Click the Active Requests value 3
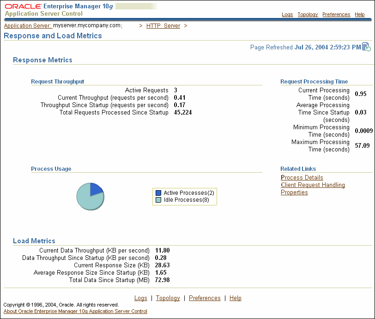This screenshot has width=375, height=319. [175, 90]
